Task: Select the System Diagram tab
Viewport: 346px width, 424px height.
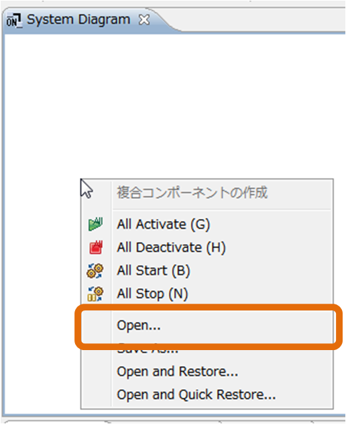Action: coord(78,19)
